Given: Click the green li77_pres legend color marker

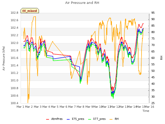Looking at the screenshot, I should [x=89, y=119].
